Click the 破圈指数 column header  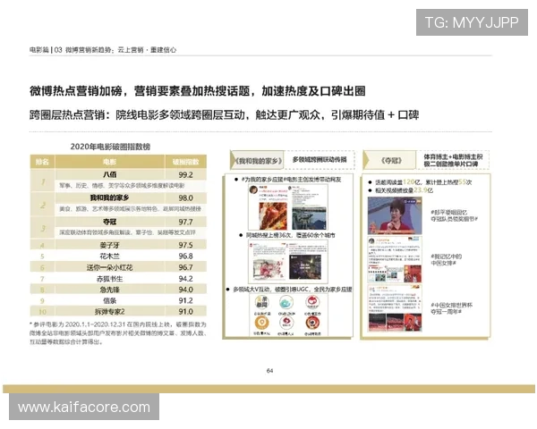(185, 162)
